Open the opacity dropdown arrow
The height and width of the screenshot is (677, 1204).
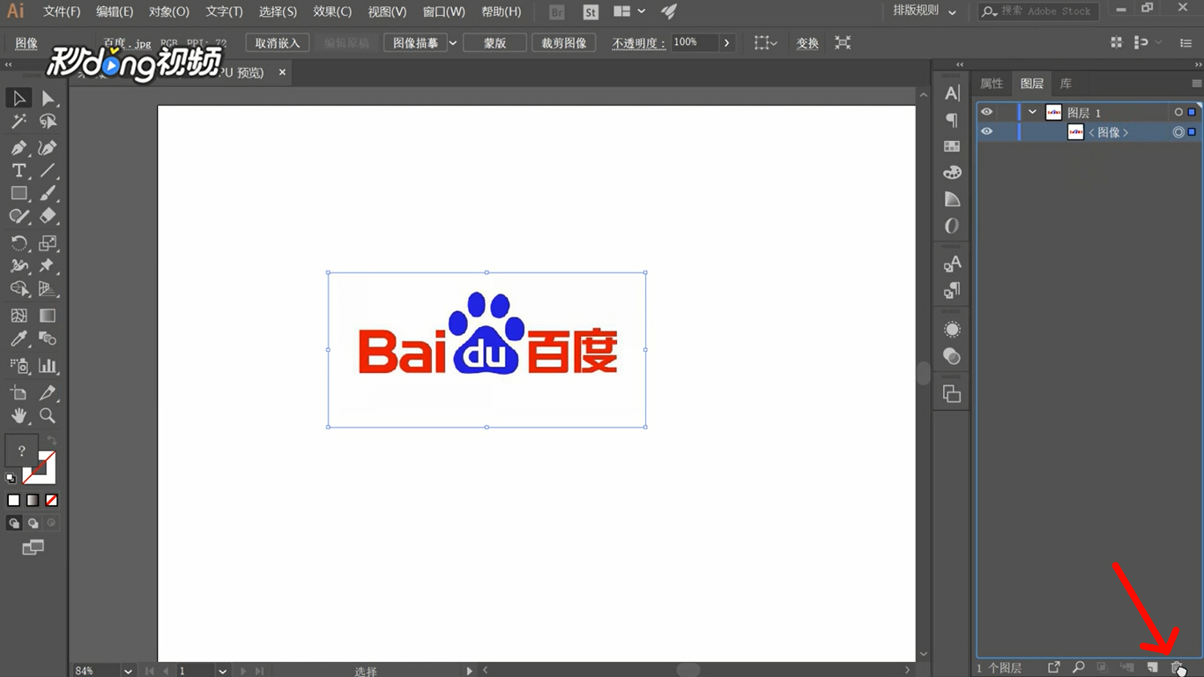[x=727, y=41]
